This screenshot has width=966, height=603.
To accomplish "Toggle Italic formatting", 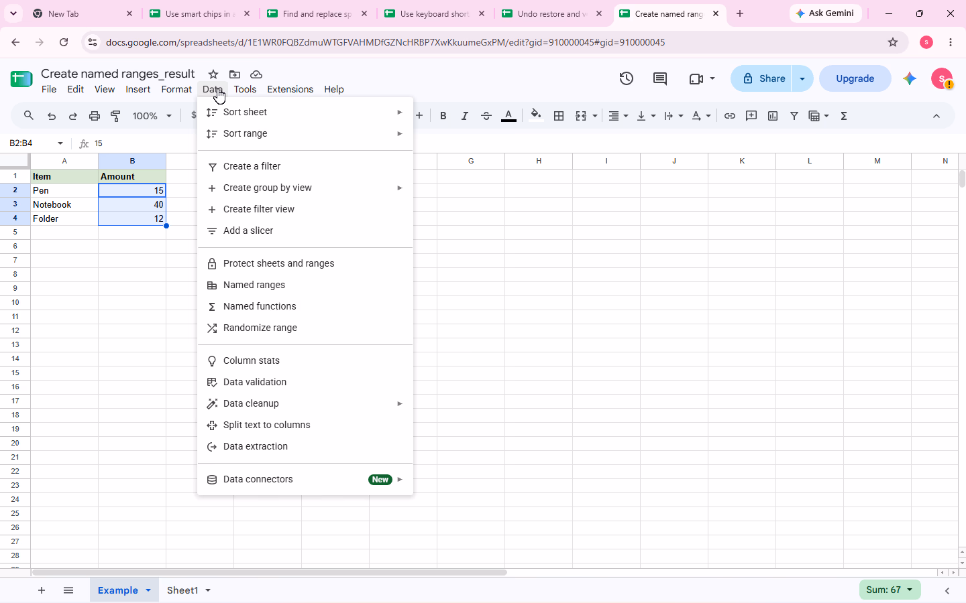I will click(x=464, y=116).
